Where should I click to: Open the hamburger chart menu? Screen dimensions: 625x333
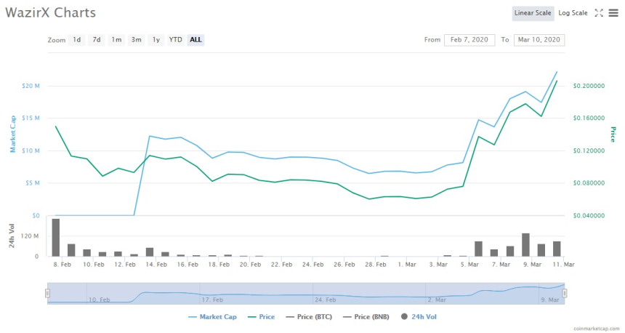point(613,13)
